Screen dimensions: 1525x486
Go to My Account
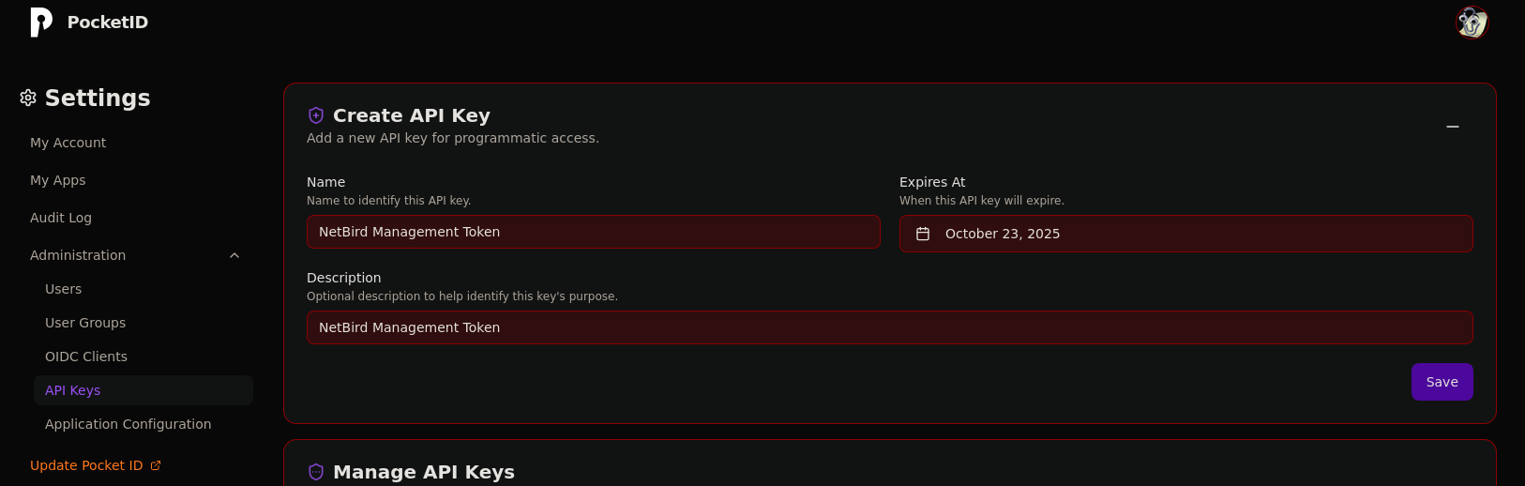point(68,143)
